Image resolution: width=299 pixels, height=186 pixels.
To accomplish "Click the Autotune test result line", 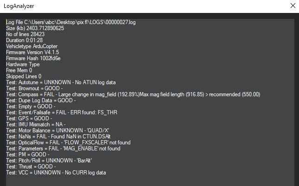I will click(61, 82).
